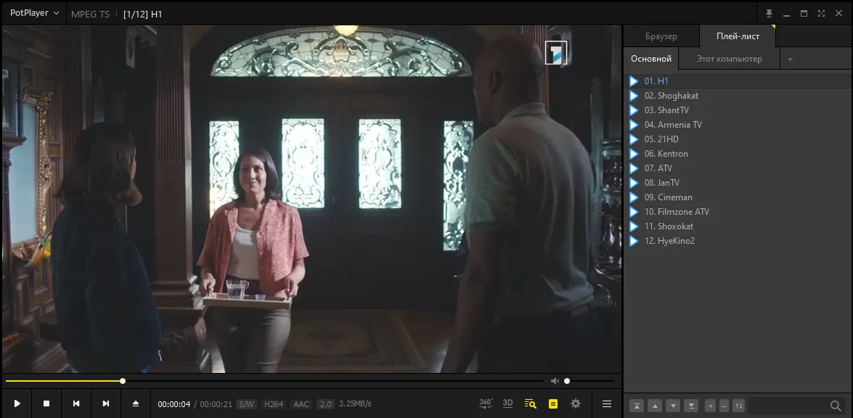Viewport: 853px width, 418px height.
Task: Switch to the Плей-лист tab
Action: click(x=738, y=36)
